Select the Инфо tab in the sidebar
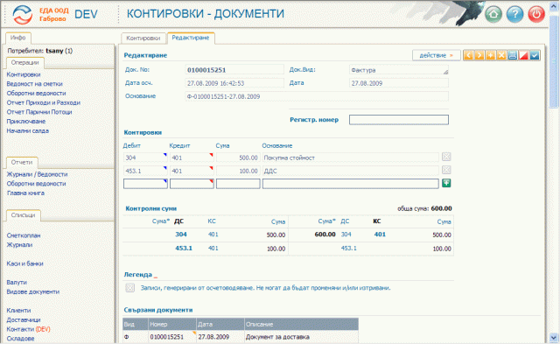Image resolution: width=560 pixels, height=344 pixels. tap(17, 38)
